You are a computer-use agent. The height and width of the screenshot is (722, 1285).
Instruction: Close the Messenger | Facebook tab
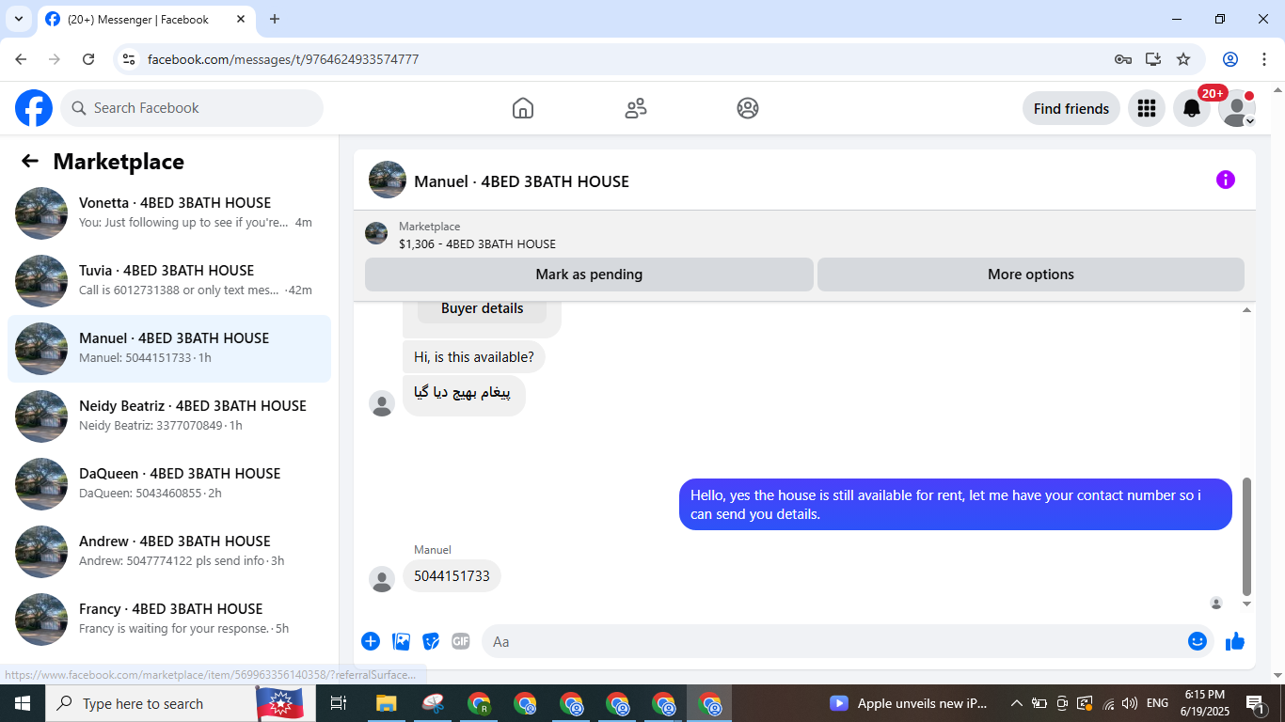point(240,19)
